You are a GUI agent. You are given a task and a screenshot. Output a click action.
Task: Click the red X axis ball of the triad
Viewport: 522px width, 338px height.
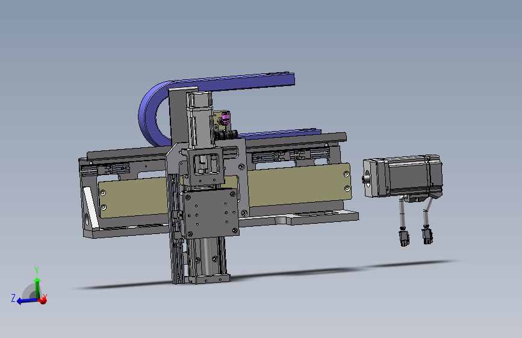(42, 300)
